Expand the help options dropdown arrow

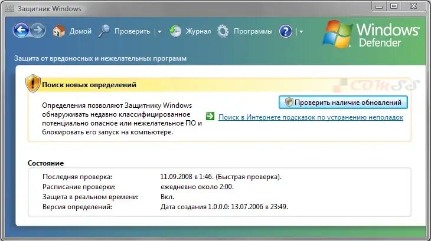[x=301, y=32]
